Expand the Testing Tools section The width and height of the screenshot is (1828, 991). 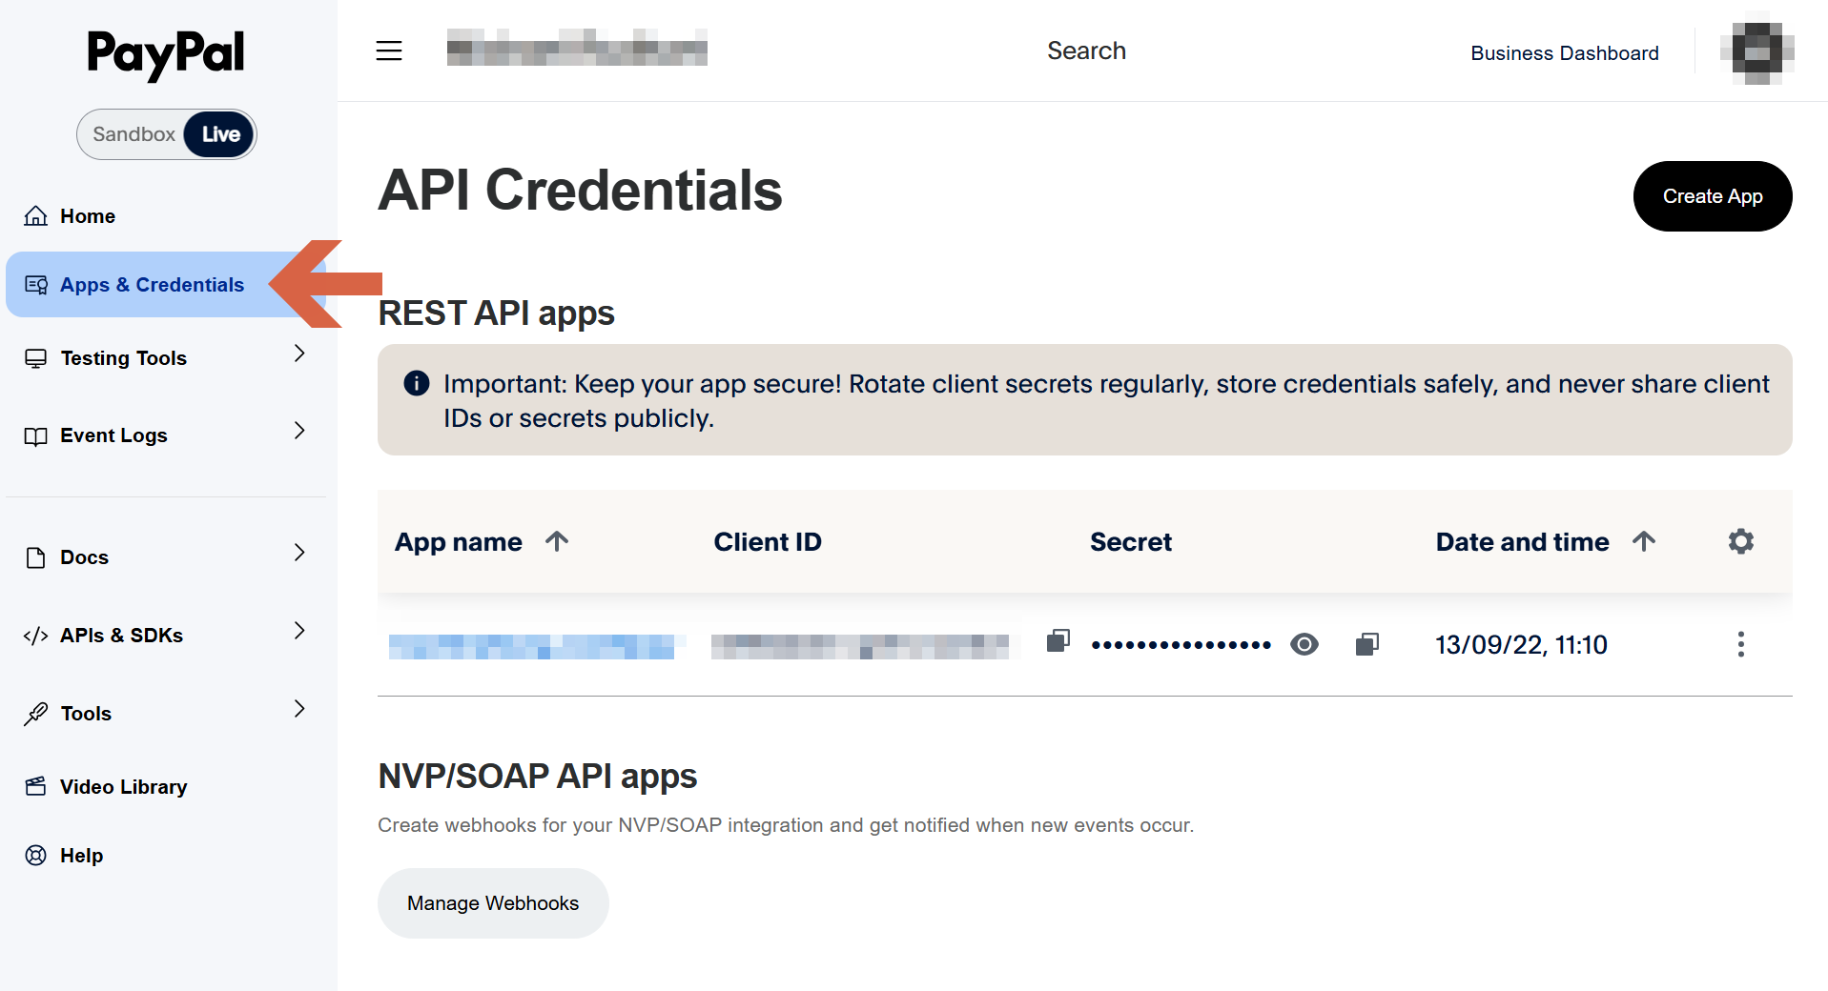(x=299, y=354)
